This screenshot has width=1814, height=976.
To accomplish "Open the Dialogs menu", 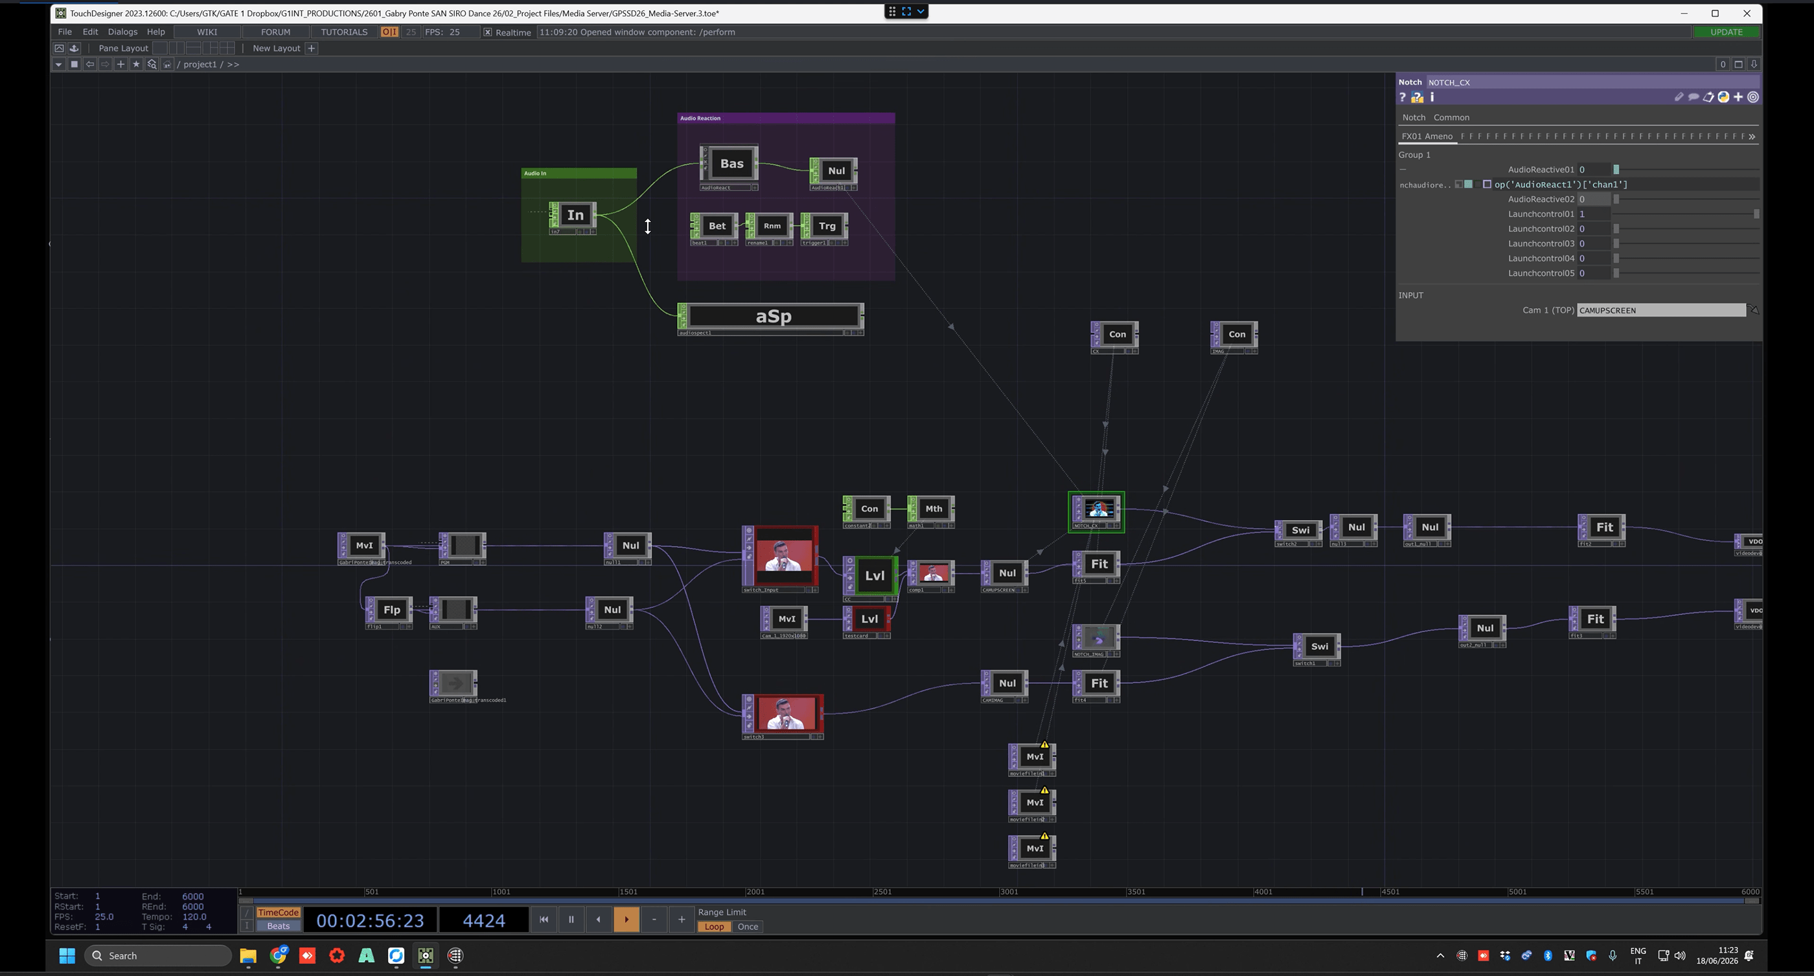I will pyautogui.click(x=122, y=32).
